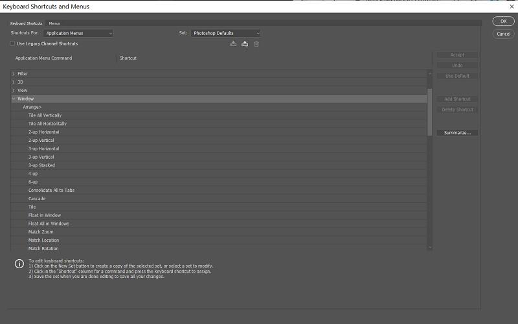The image size is (518, 324).
Task: Click Application Menu Command column header
Action: pyautogui.click(x=43, y=58)
